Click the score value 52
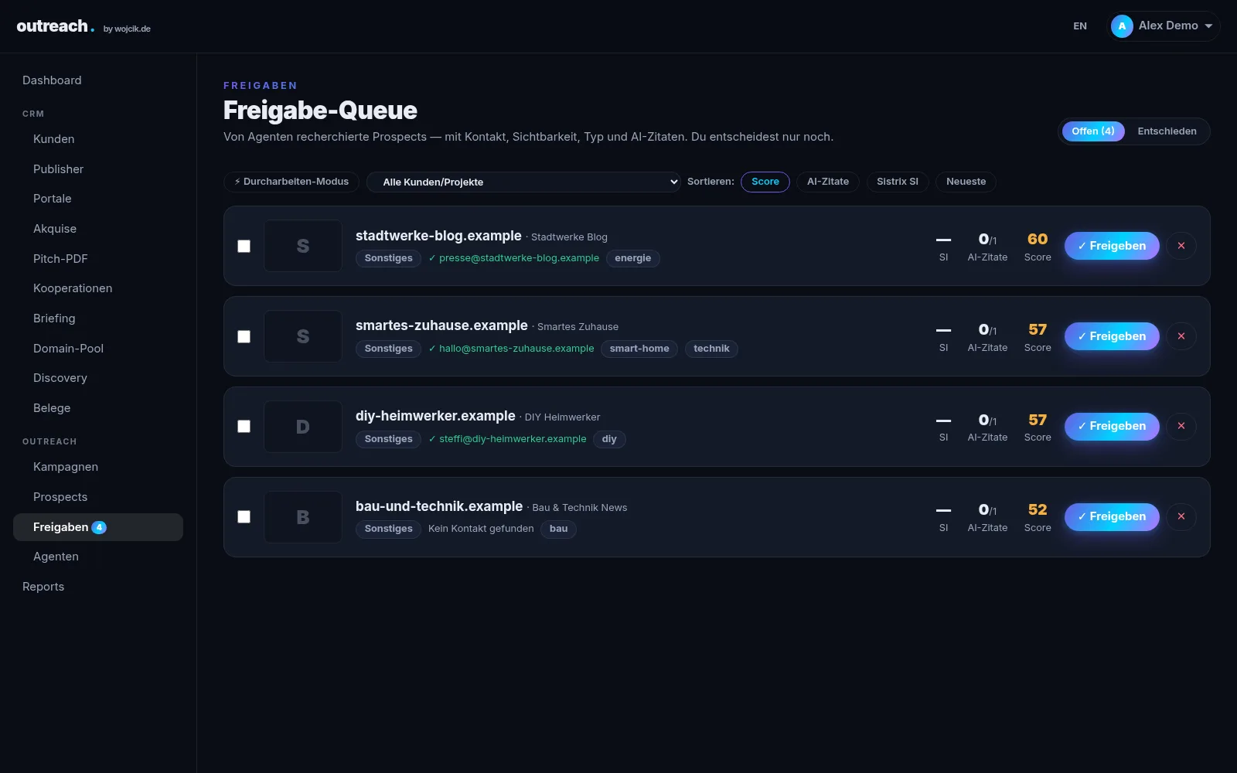This screenshot has height=773, width=1237. pos(1038,509)
